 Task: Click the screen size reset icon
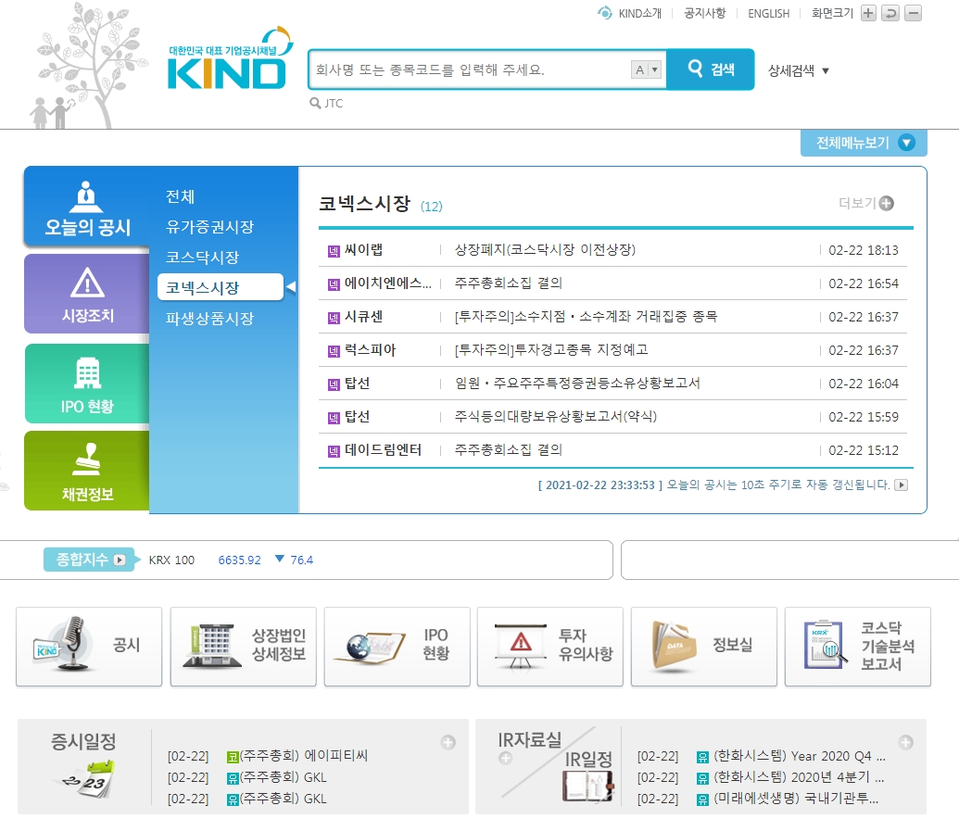(x=890, y=13)
